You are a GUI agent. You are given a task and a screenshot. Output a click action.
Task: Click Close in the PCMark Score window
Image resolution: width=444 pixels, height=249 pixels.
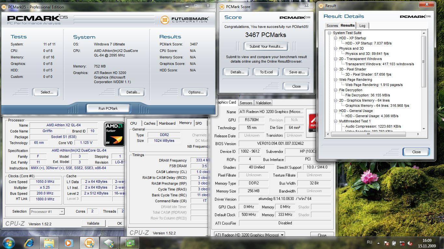click(296, 86)
